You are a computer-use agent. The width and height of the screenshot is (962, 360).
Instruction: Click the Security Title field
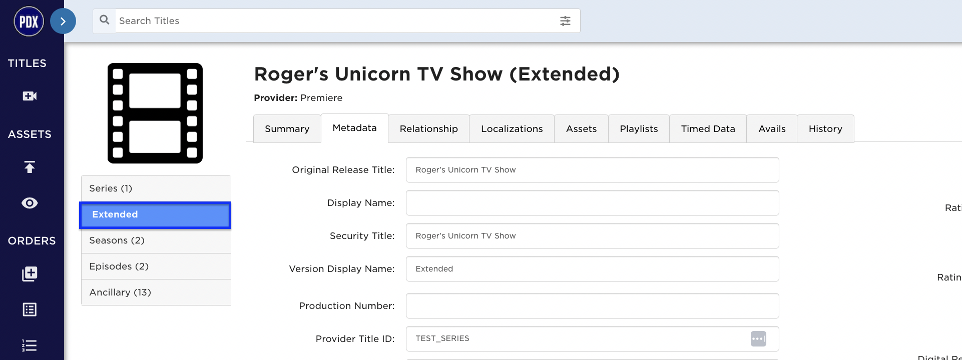(593, 236)
